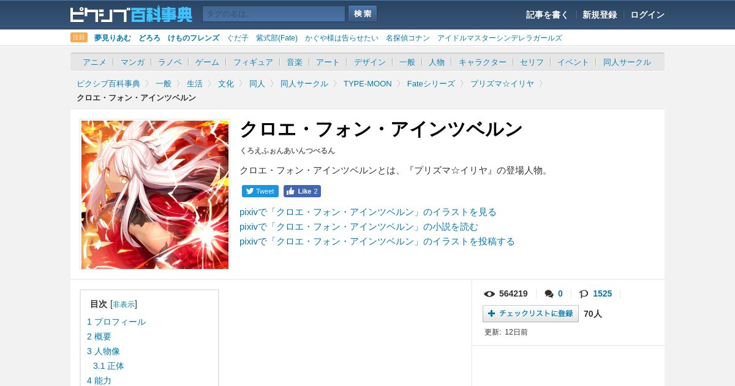Go to 一般 in the breadcrumb trail
Image resolution: width=735 pixels, height=386 pixels.
[164, 83]
